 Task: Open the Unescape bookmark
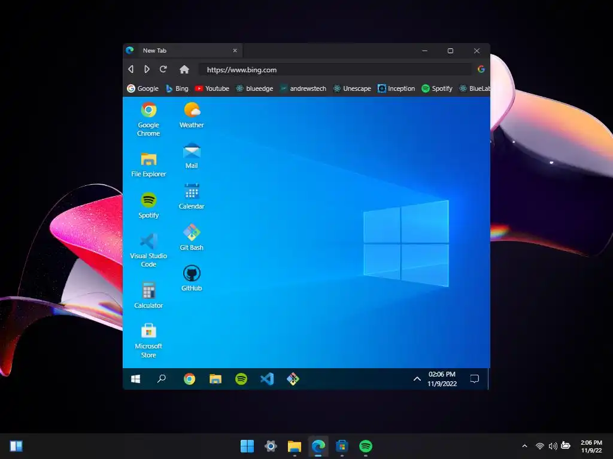352,88
